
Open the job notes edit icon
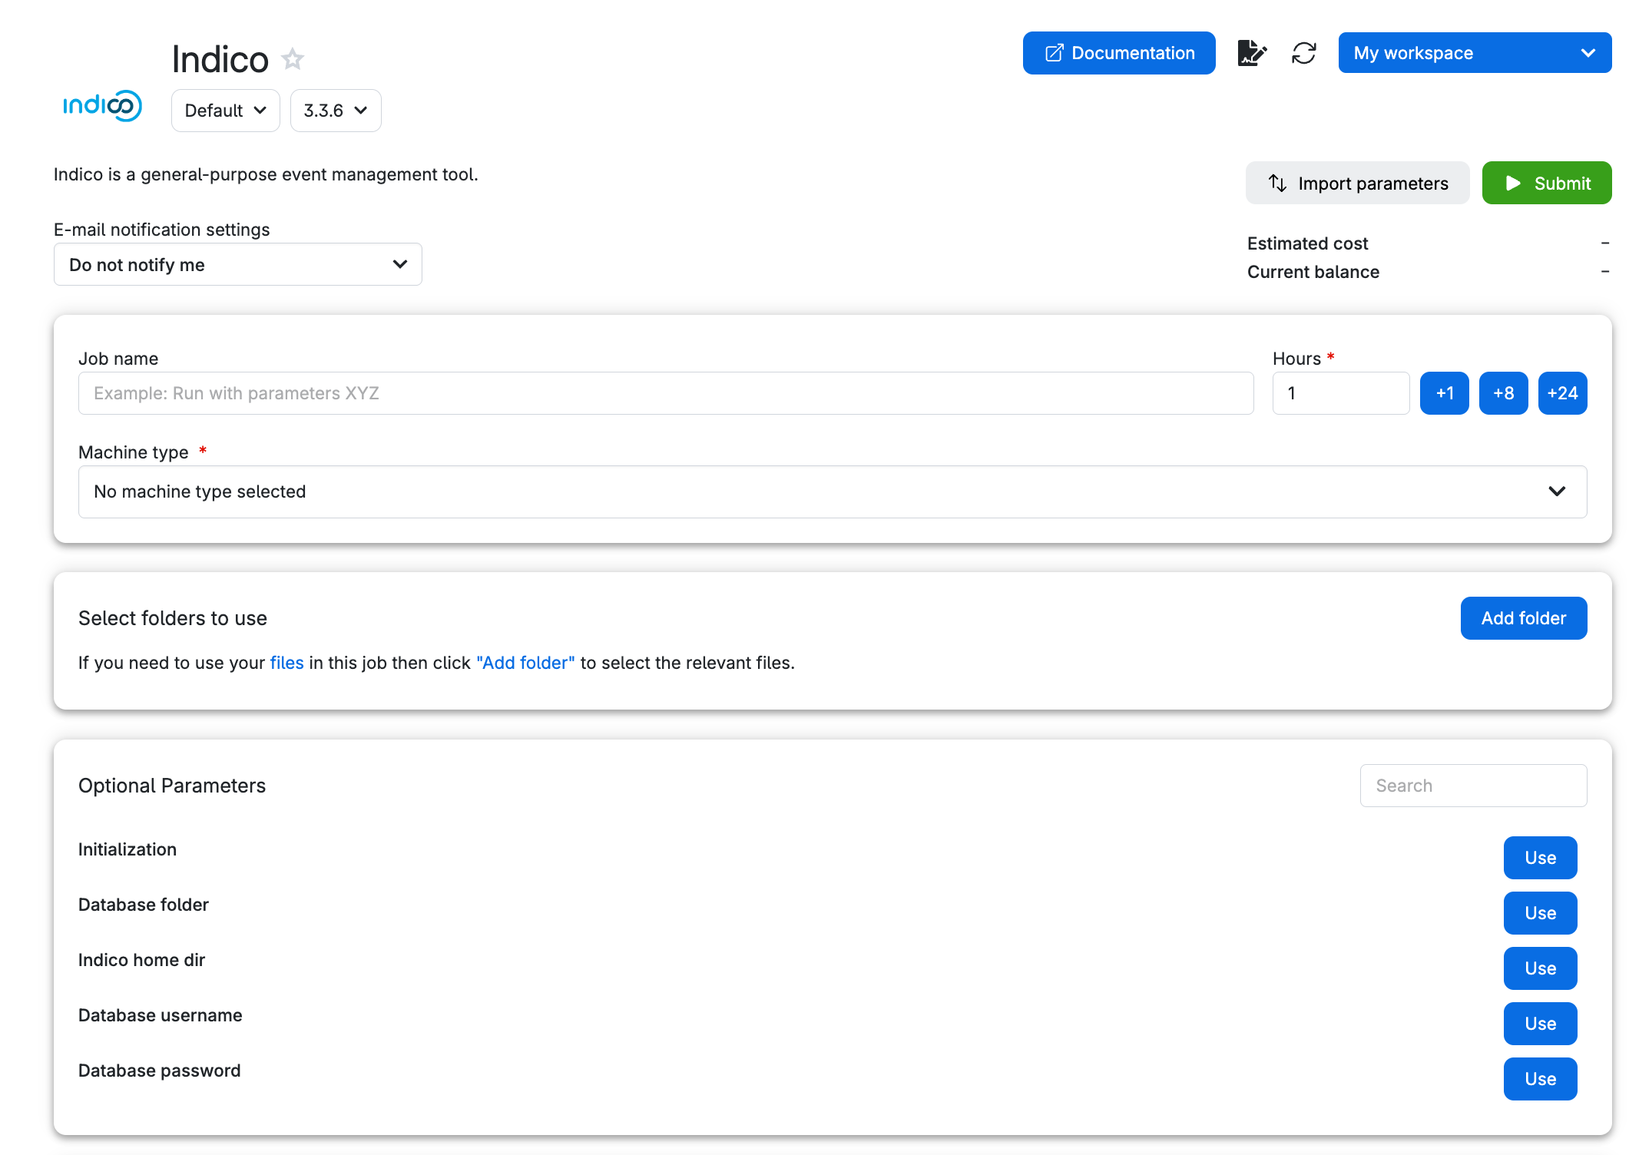[1252, 53]
